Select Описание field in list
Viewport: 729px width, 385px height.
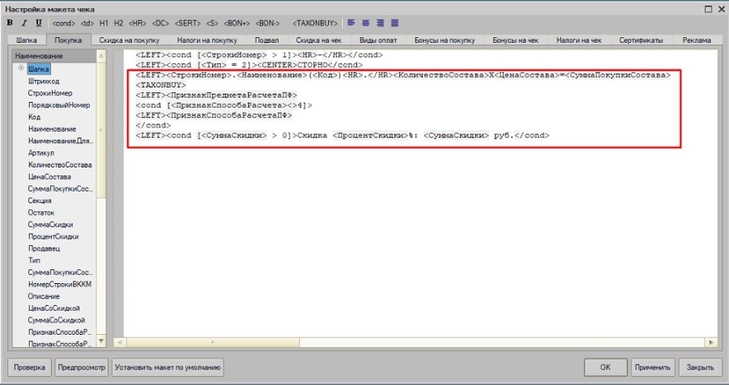(44, 296)
